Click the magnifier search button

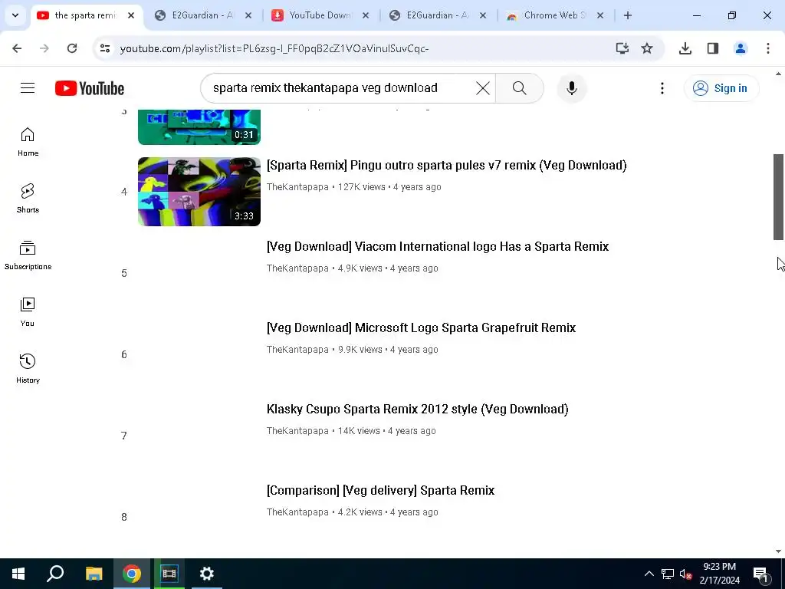[x=520, y=88]
